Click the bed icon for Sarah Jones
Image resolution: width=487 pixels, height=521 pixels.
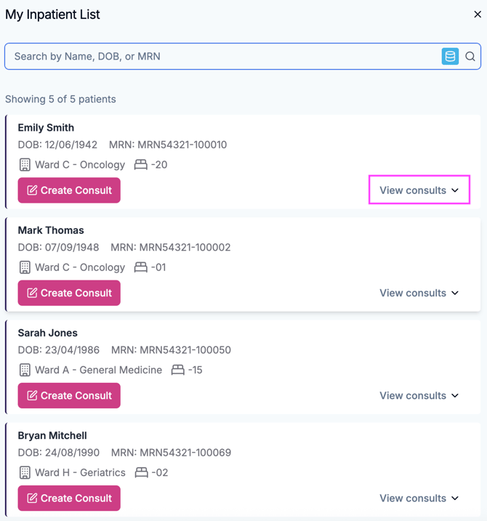tap(177, 370)
